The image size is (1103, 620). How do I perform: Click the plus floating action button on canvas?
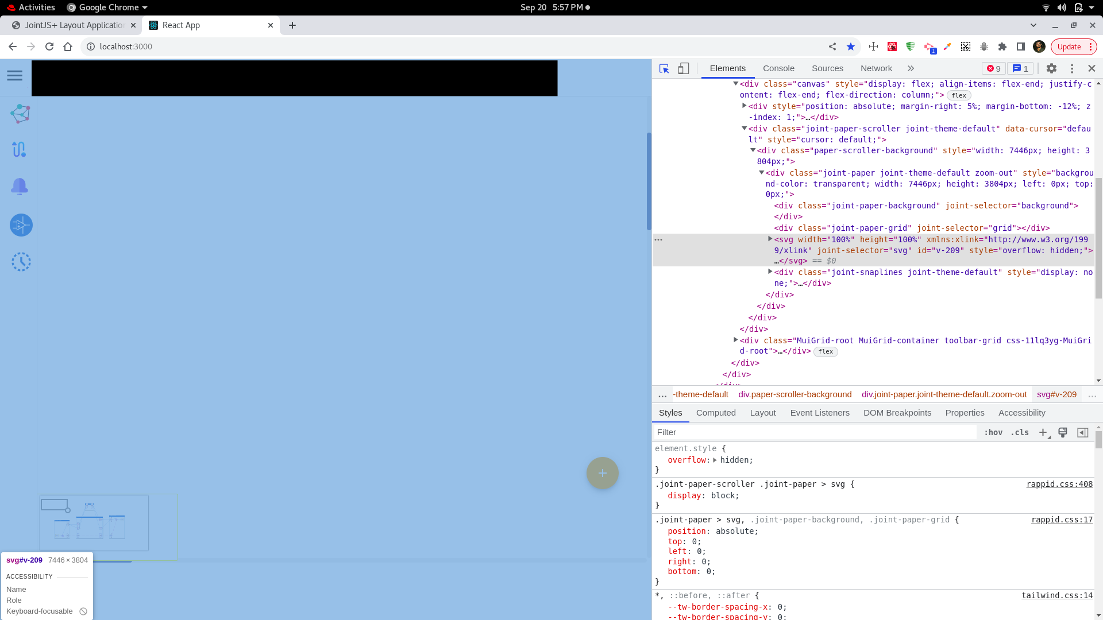pos(602,472)
